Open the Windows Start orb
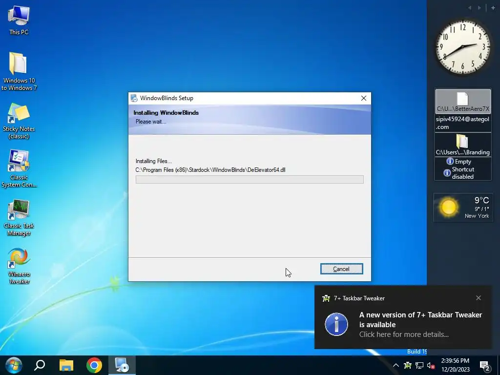The image size is (500, 375). [13, 365]
